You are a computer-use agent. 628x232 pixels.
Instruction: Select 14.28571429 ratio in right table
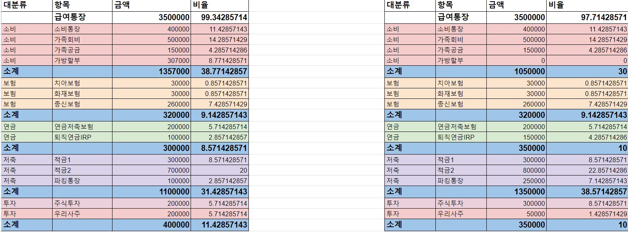587,40
